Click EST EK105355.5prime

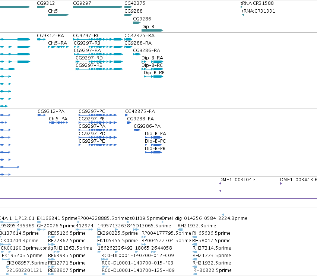pos(117,241)
